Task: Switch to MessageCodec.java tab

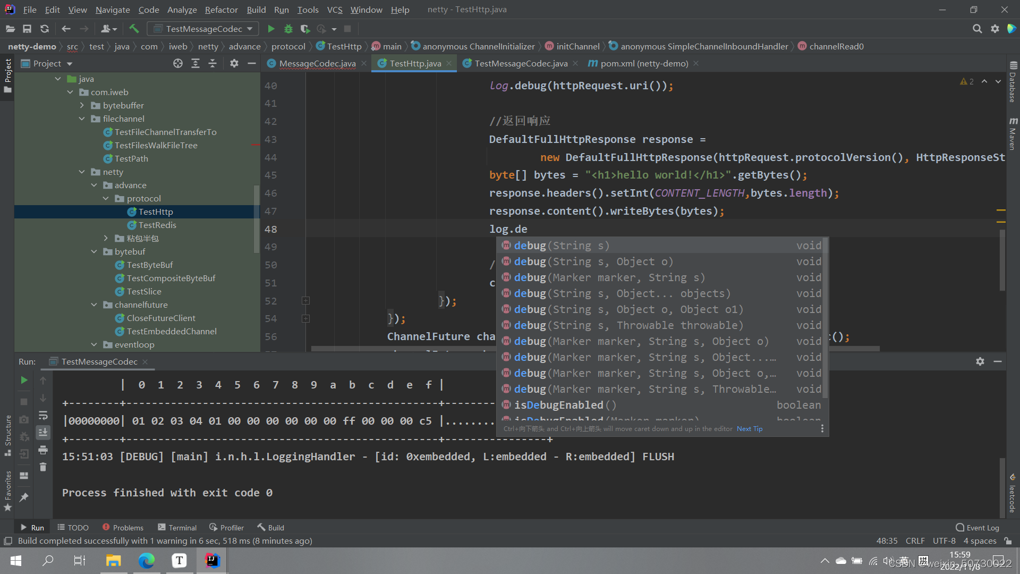Action: pyautogui.click(x=317, y=63)
